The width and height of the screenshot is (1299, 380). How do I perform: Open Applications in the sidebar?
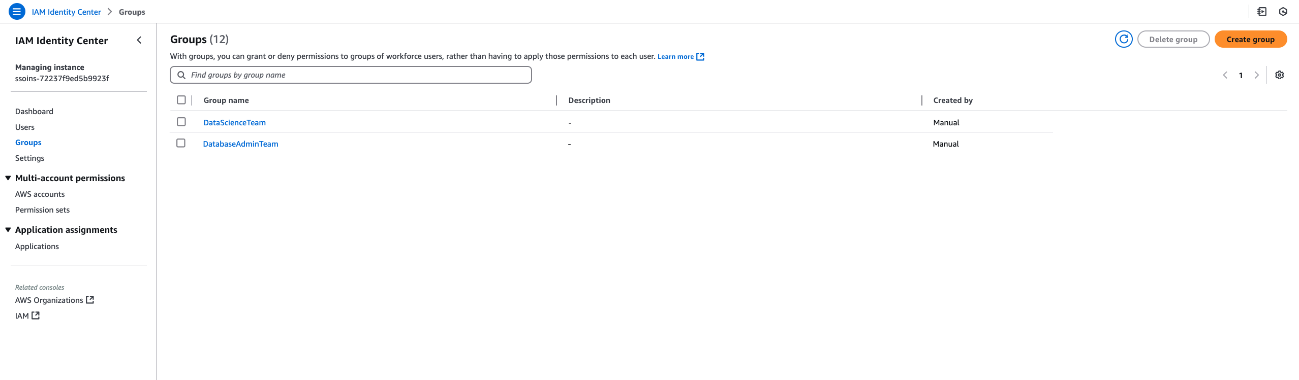click(x=37, y=247)
